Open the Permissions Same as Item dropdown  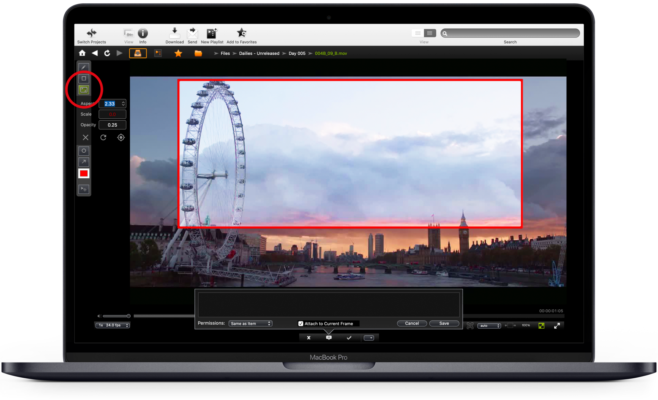click(250, 323)
